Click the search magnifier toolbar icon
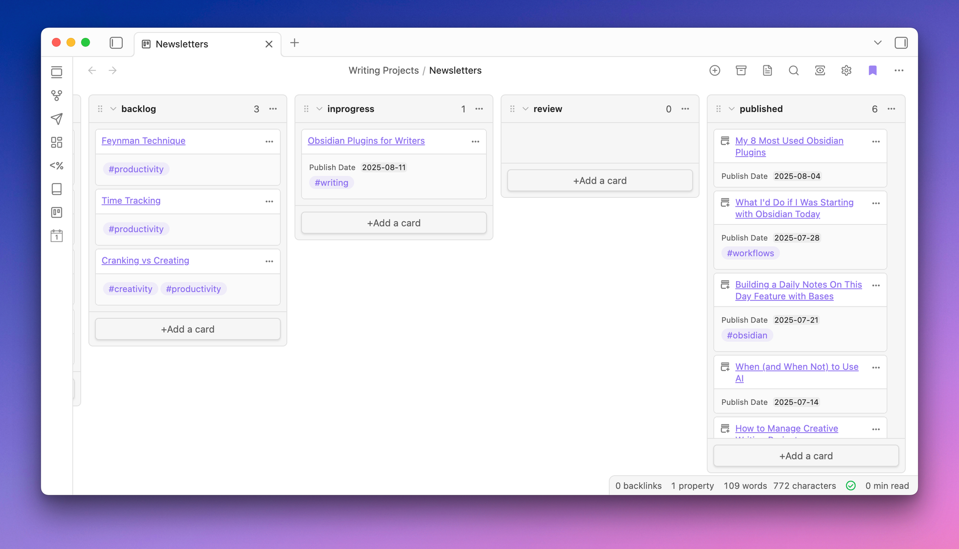959x549 pixels. [x=794, y=70]
